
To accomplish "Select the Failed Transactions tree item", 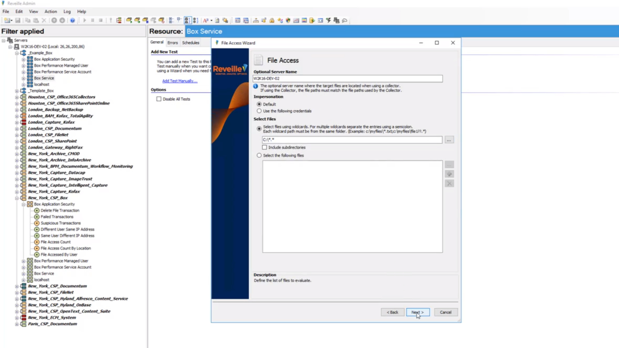I will pyautogui.click(x=57, y=217).
